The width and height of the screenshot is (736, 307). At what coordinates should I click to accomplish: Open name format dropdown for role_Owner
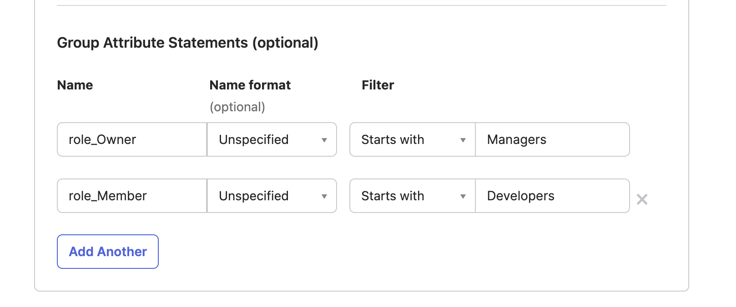point(272,139)
